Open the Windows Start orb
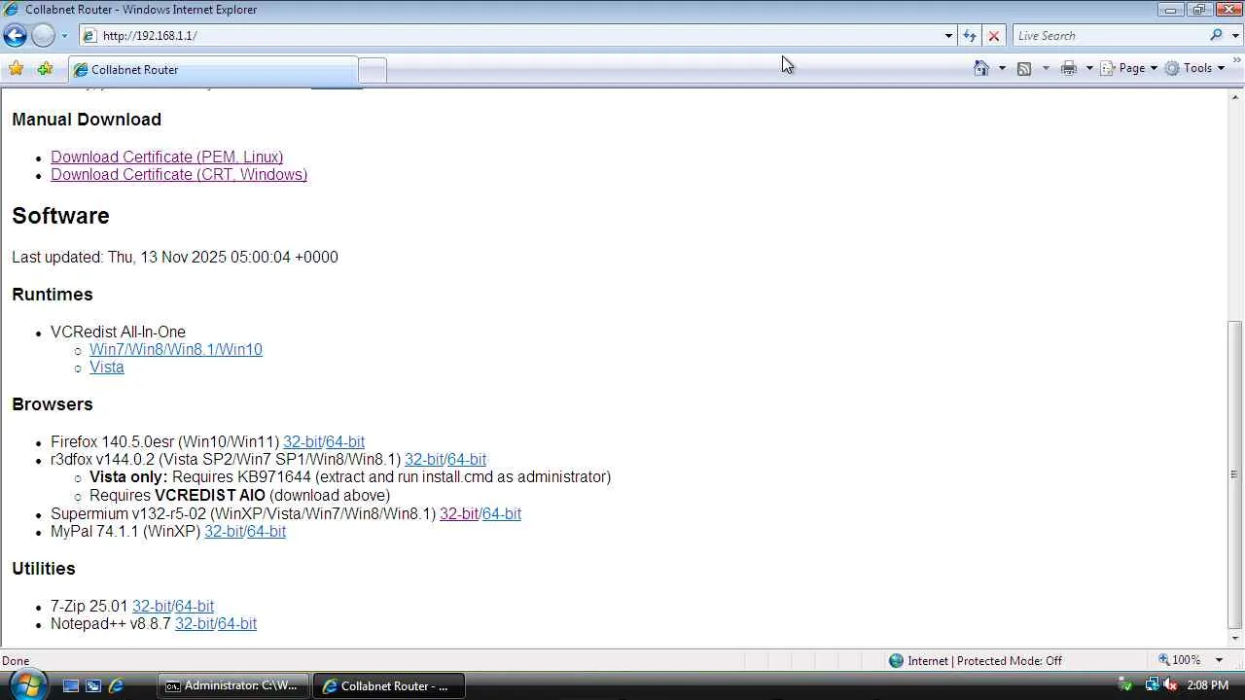This screenshot has width=1245, height=700. [26, 685]
